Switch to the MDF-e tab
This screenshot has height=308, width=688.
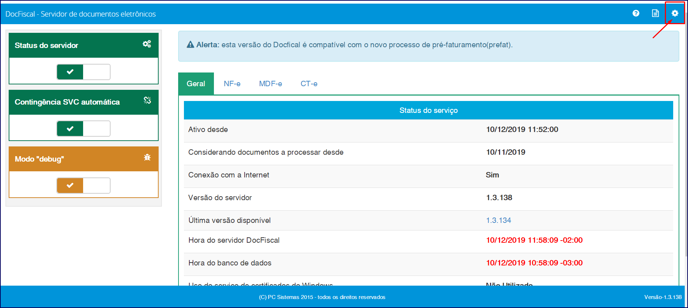(x=271, y=84)
